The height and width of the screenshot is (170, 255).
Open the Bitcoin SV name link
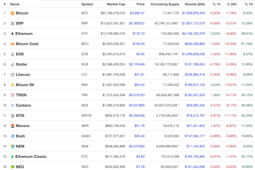(25, 85)
